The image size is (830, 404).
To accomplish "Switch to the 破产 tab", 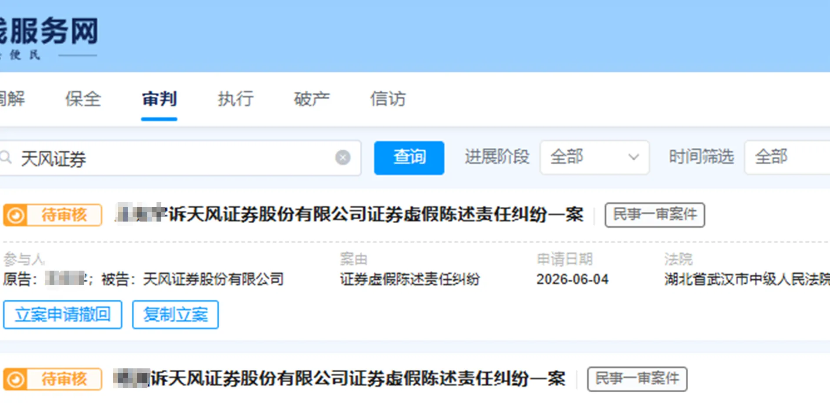I will point(312,99).
